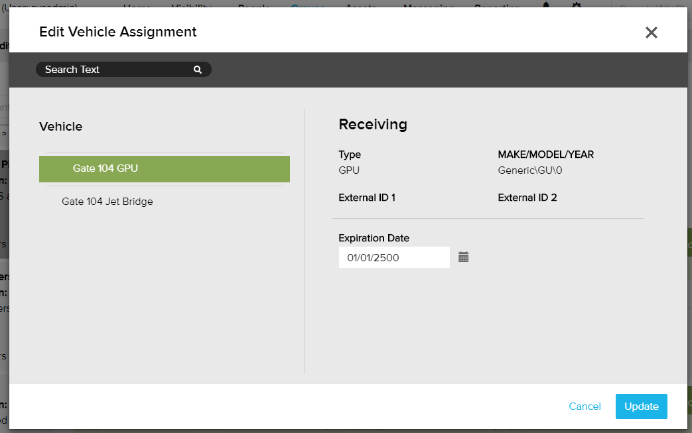This screenshot has width=692, height=433.
Task: Select the Gate 104 Jet Bridge vehicle
Action: pos(107,202)
